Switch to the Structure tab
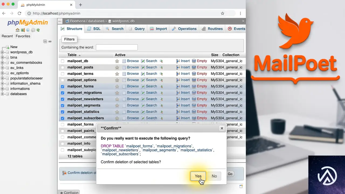Screen dimensions: 345x194 [x=71, y=29]
